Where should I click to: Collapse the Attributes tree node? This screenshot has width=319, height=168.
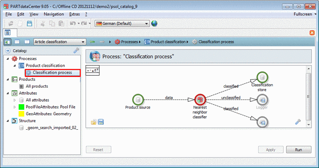pyautogui.click(x=8, y=93)
